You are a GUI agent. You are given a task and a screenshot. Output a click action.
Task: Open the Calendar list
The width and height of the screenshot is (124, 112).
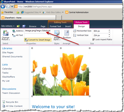(x=7, y=69)
